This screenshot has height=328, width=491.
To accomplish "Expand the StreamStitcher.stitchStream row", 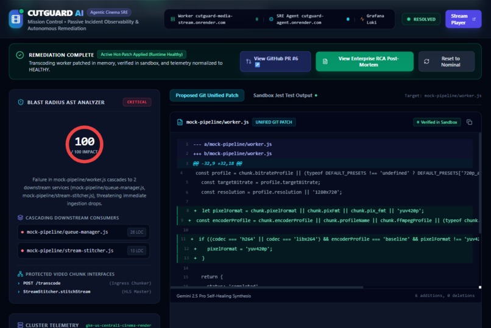I will pos(85,291).
